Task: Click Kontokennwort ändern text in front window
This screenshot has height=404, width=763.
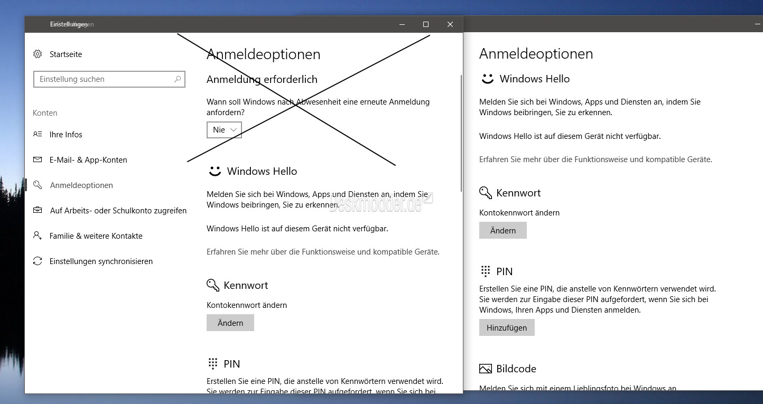Action: pos(247,305)
